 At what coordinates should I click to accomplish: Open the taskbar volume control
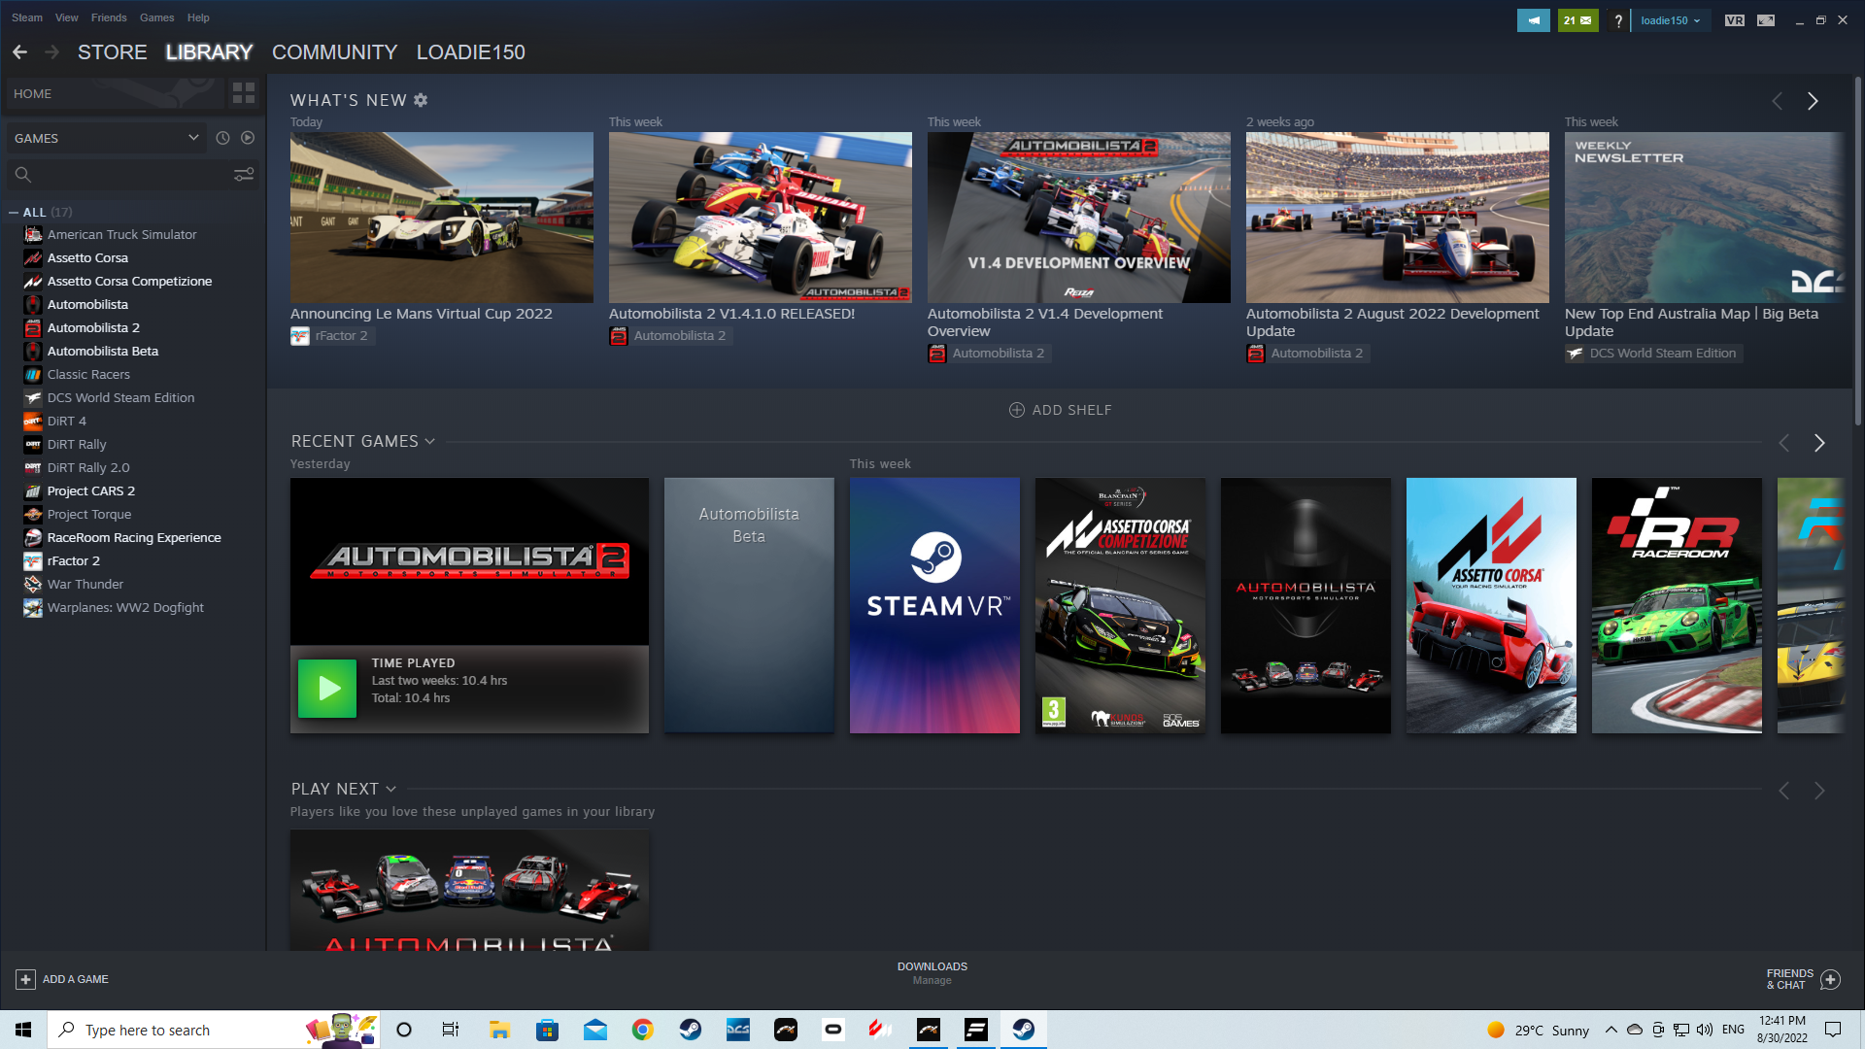coord(1704,1030)
